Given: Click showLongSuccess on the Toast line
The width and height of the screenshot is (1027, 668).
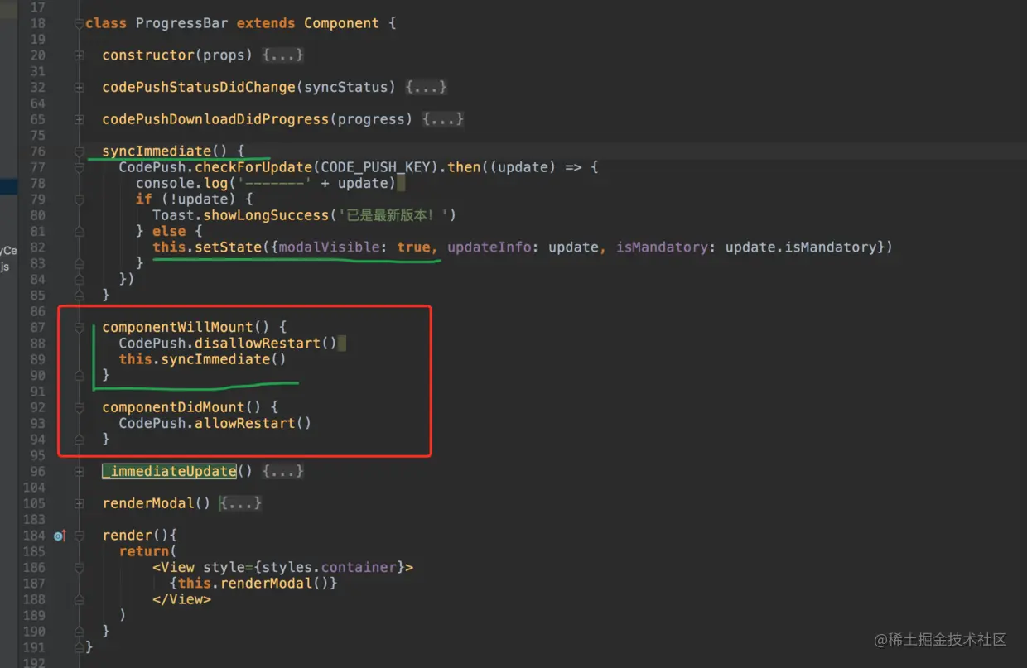Looking at the screenshot, I should (x=266, y=215).
